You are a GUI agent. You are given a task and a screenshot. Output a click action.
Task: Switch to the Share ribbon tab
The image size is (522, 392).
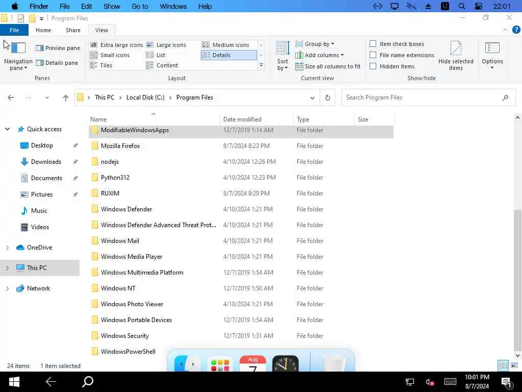[73, 30]
